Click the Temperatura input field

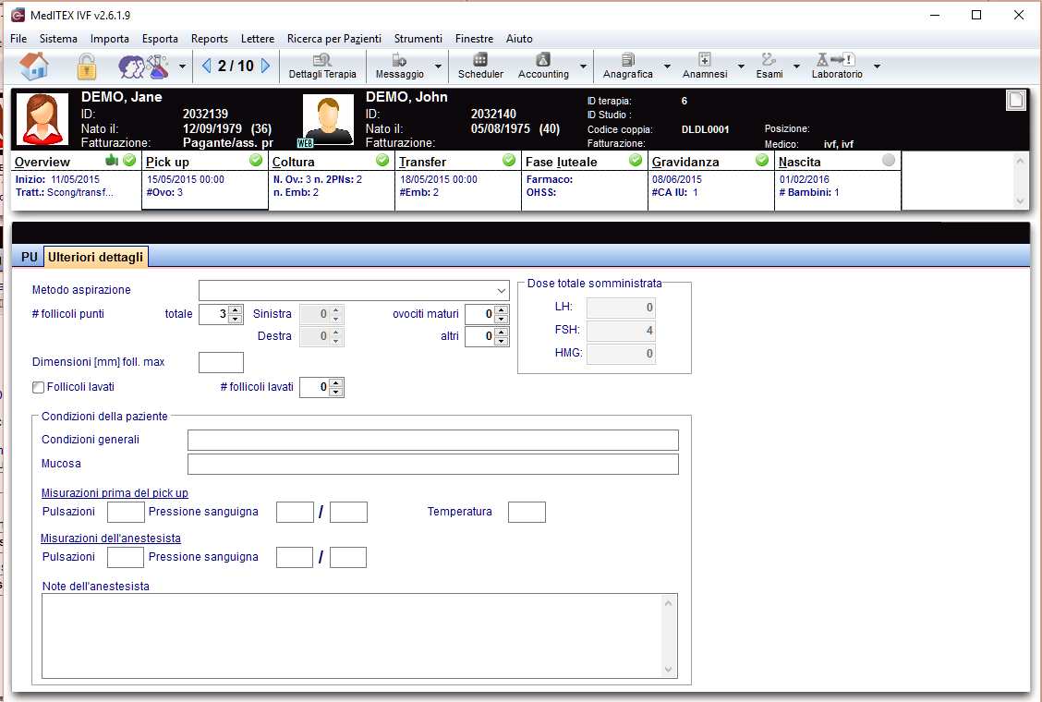tap(527, 512)
